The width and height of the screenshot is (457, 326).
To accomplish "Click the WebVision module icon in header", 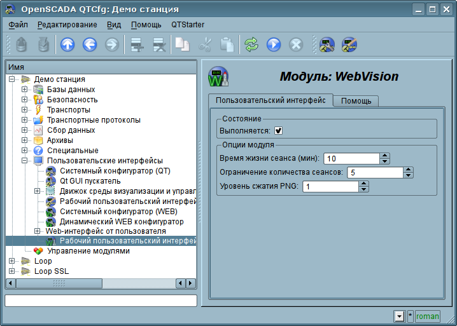I will pyautogui.click(x=218, y=77).
